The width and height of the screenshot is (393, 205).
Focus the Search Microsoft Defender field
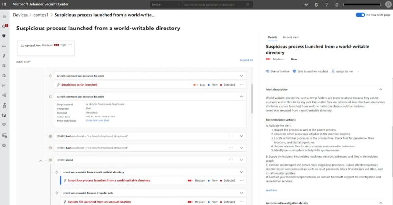coord(213,5)
